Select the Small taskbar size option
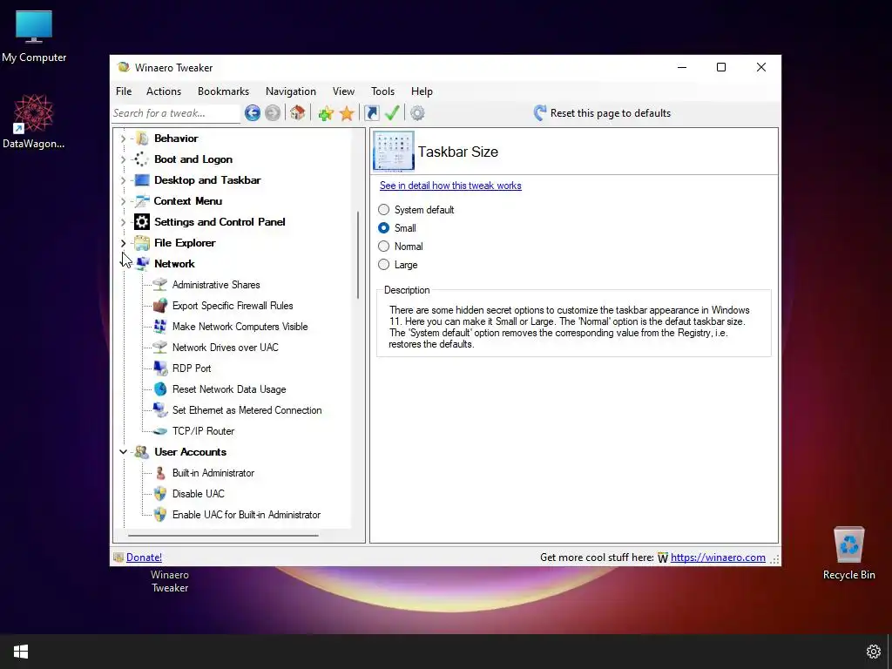 point(384,228)
